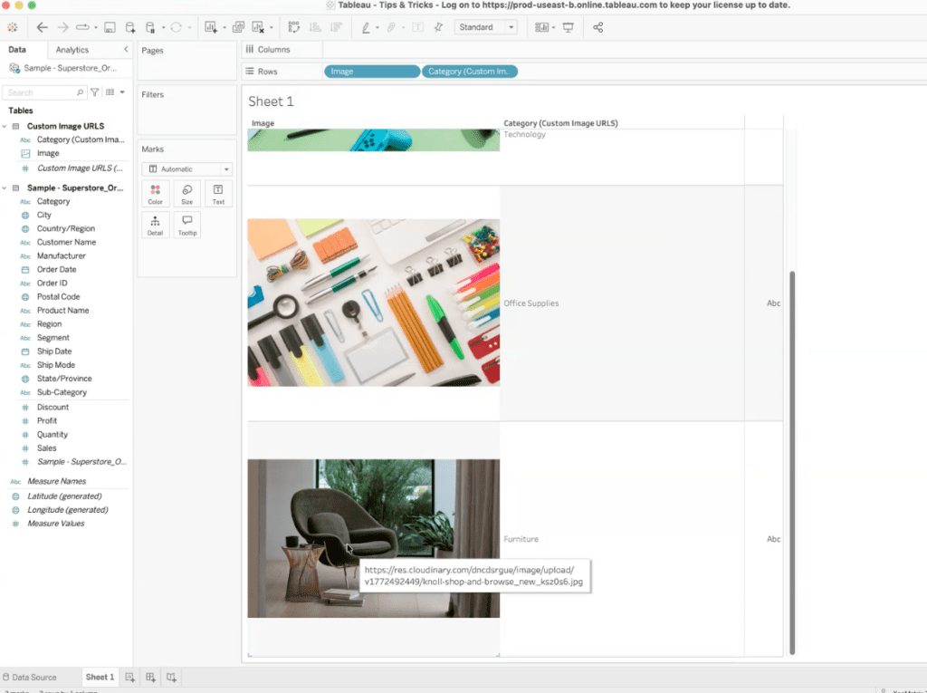The height and width of the screenshot is (693, 927).
Task: Click the Group Members paperclip icon
Action: [391, 27]
